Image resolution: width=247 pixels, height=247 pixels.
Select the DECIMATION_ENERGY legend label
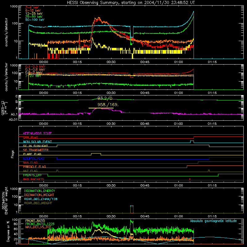coord(40,191)
